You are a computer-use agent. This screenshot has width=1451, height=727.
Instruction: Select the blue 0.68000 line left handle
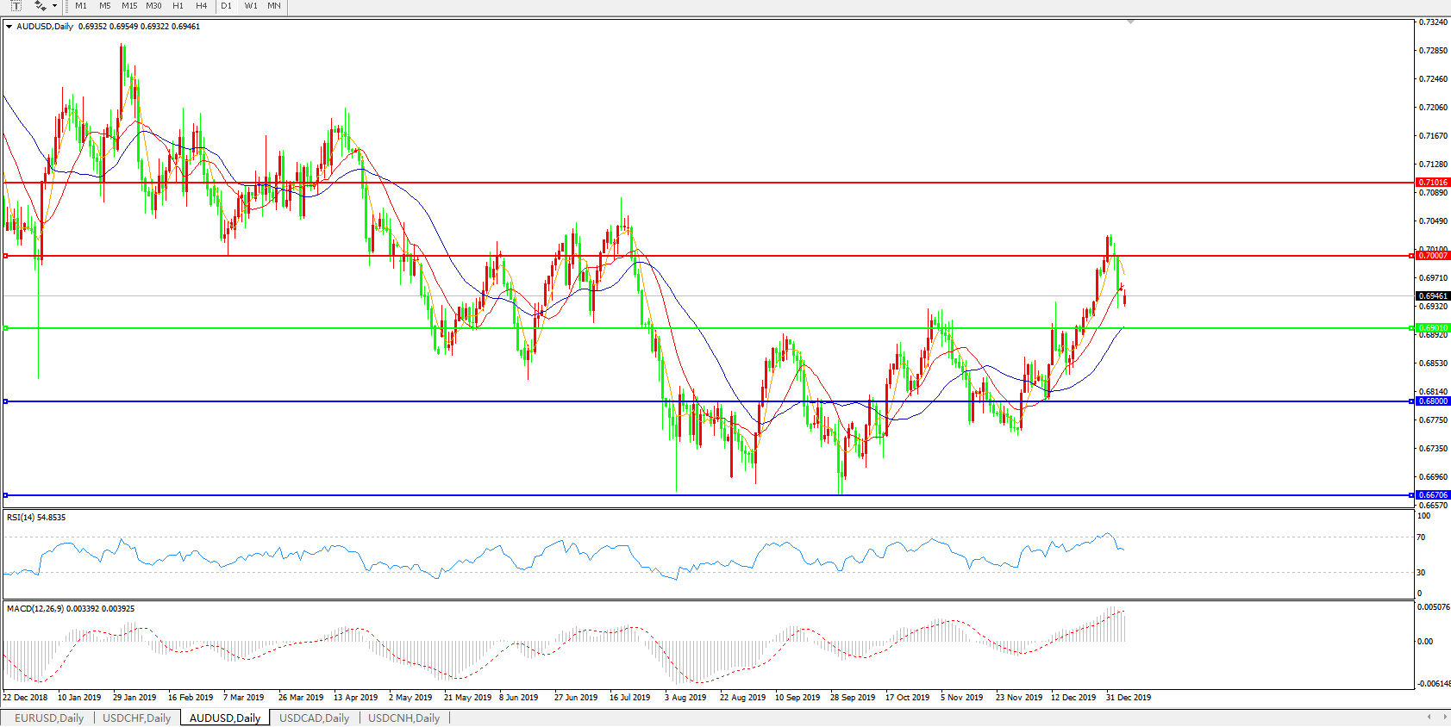tap(5, 401)
